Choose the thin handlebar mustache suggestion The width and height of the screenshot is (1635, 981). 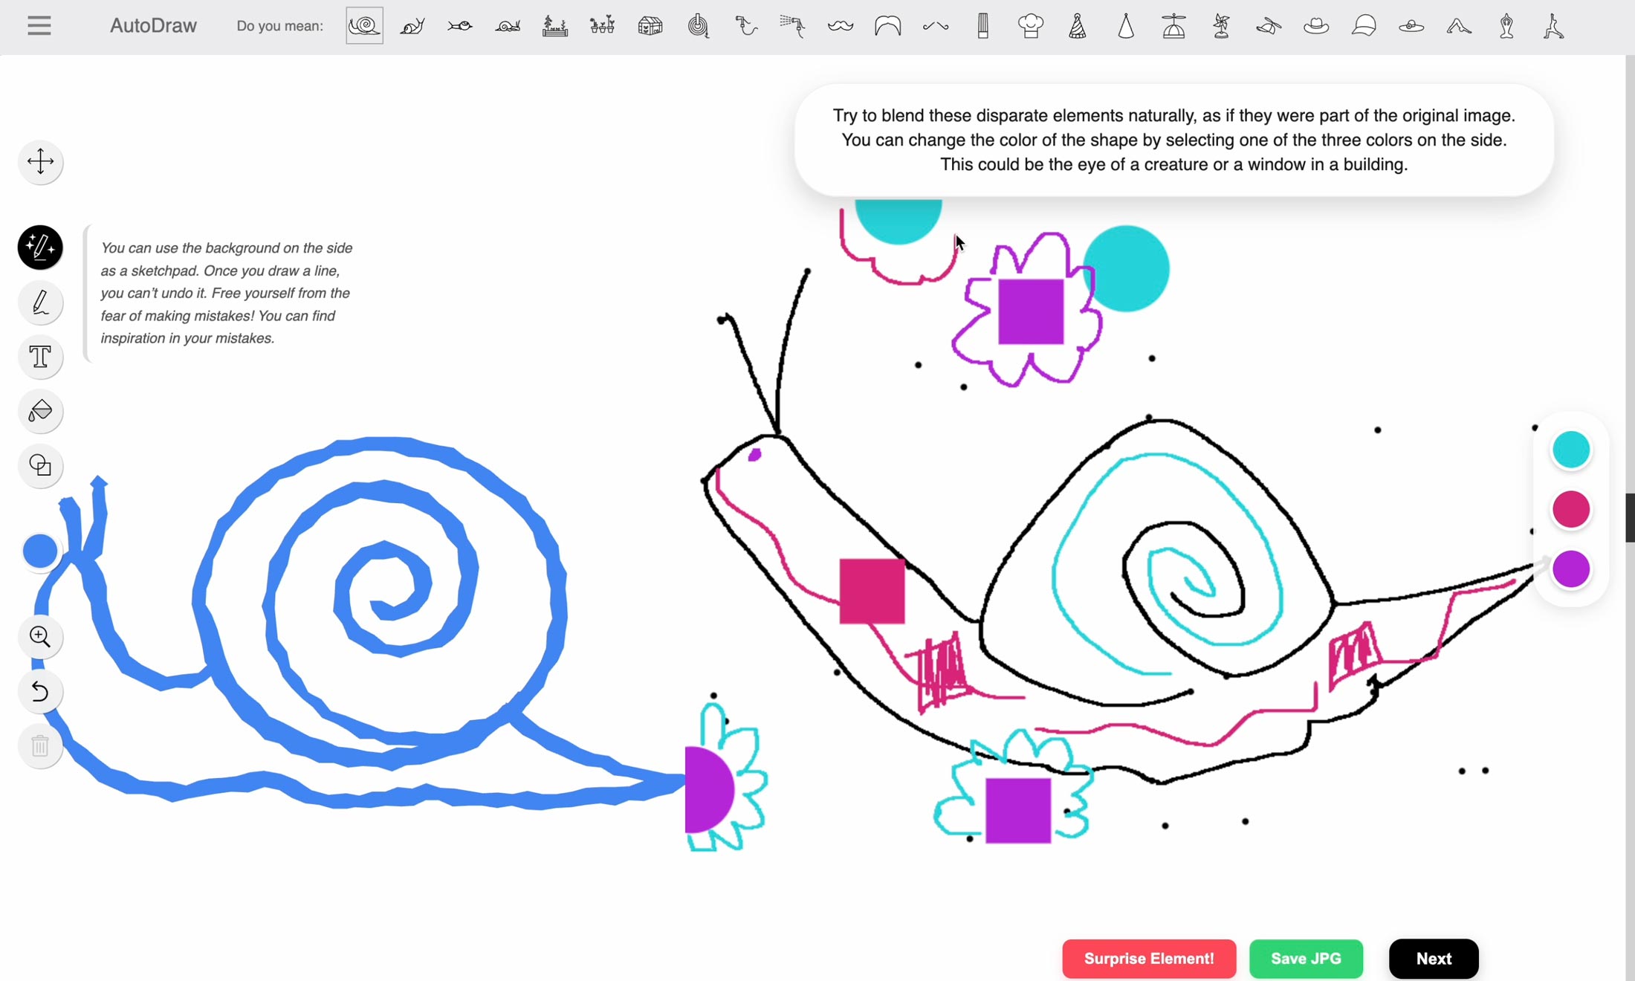pyautogui.click(x=936, y=26)
